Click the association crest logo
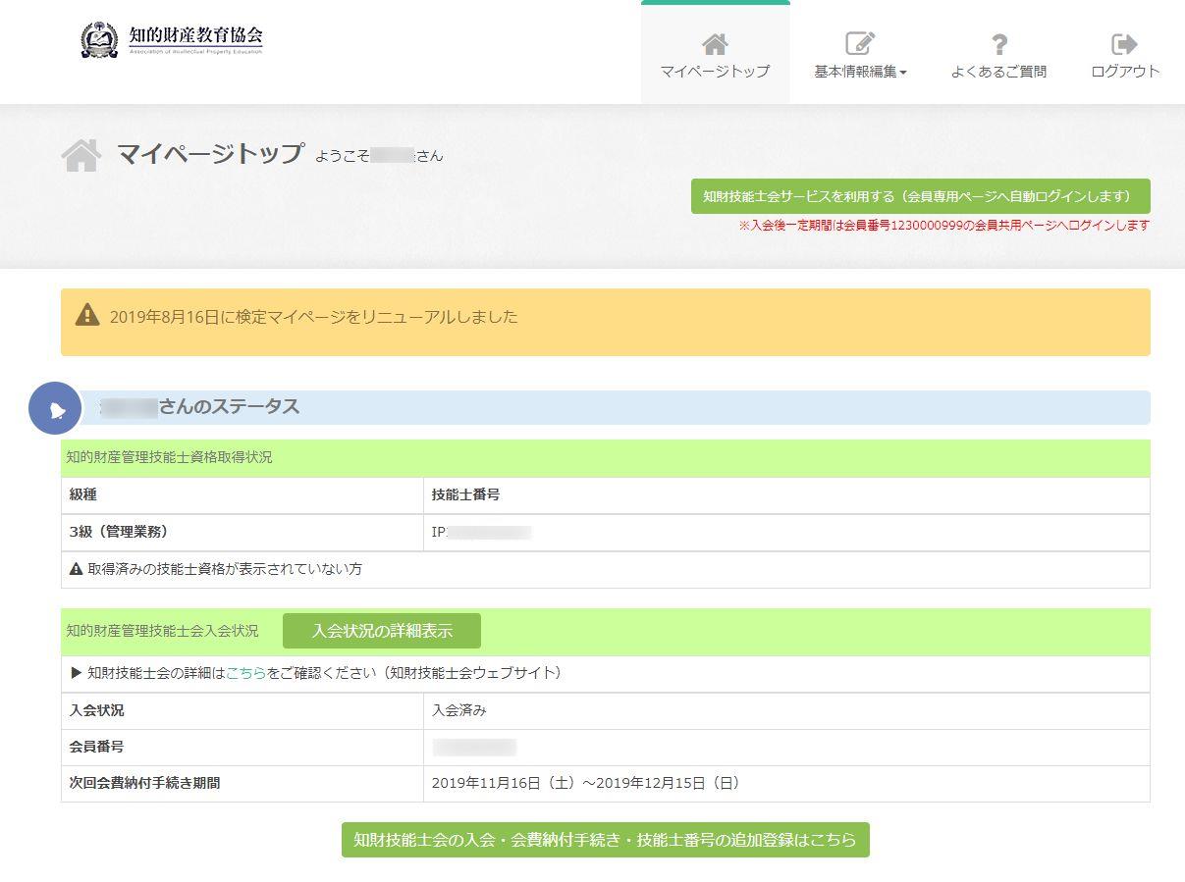 (x=99, y=39)
